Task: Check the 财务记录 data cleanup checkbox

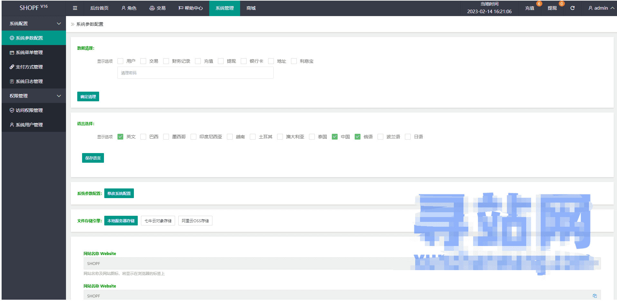Action: coord(166,61)
